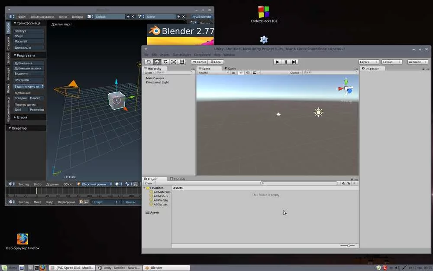This screenshot has width=433, height=271.
Task: Switch to the Console tab in Unity
Action: pos(178,179)
